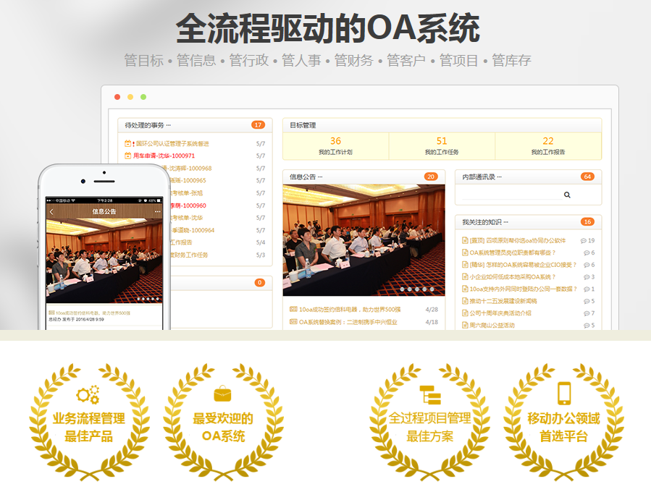
Task: Click the news icon beside 10oa成功签约倍科电器 announcement
Action: pyautogui.click(x=293, y=308)
